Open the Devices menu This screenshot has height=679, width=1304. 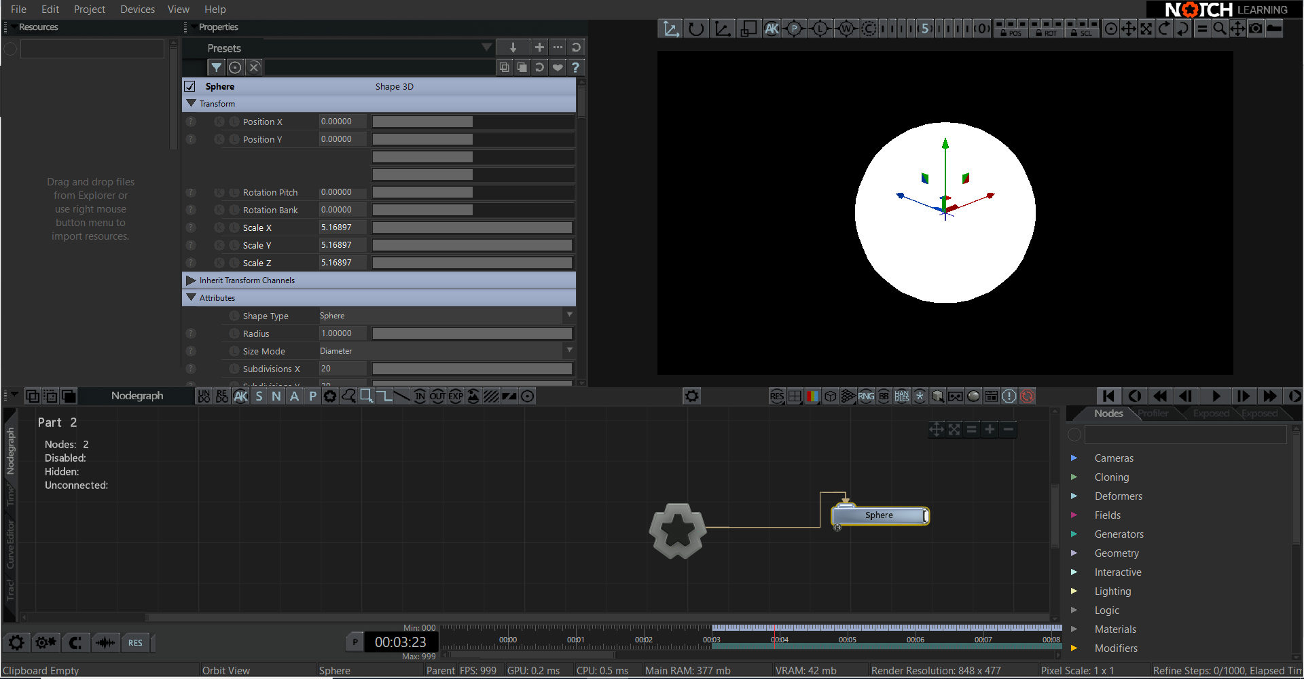click(137, 9)
